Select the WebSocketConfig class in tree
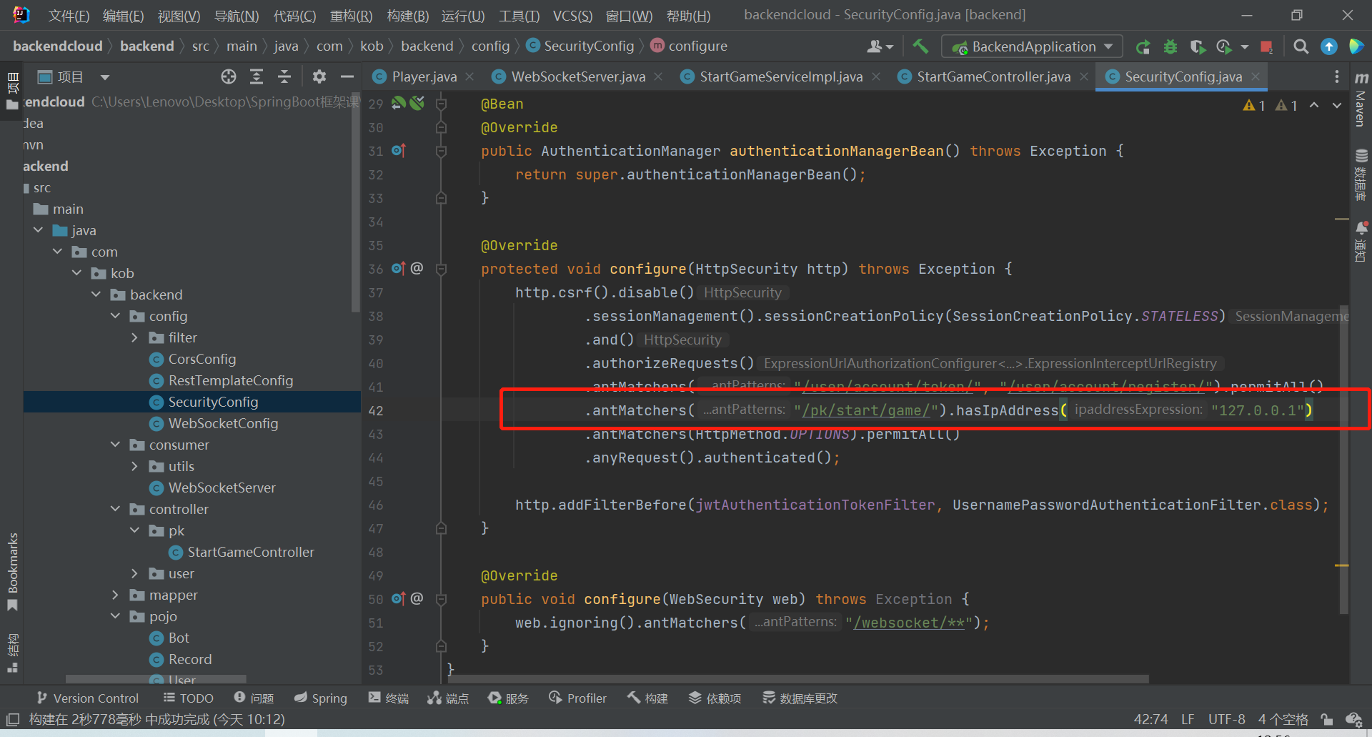 click(x=223, y=423)
